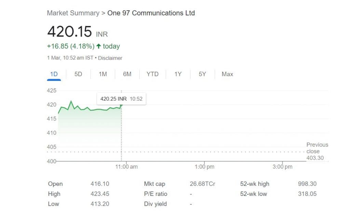Click the Open price value 416.10
The height and width of the screenshot is (215, 350).
(x=100, y=184)
